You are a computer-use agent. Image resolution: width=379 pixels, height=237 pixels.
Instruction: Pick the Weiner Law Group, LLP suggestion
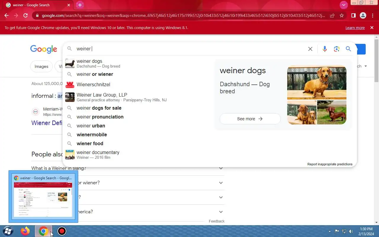point(138,97)
